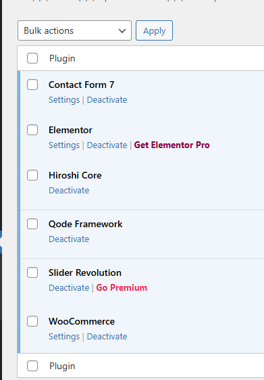Select the Slider Revolution checkbox
This screenshot has height=380, width=264.
pyautogui.click(x=32, y=272)
